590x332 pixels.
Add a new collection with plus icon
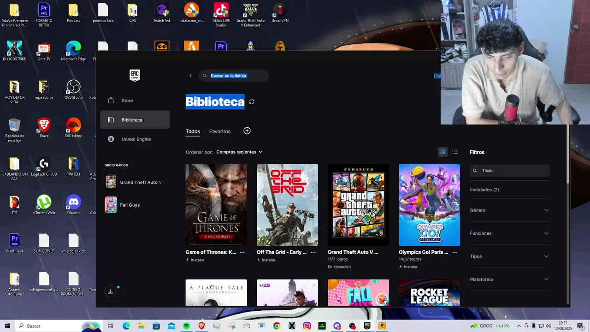point(247,131)
